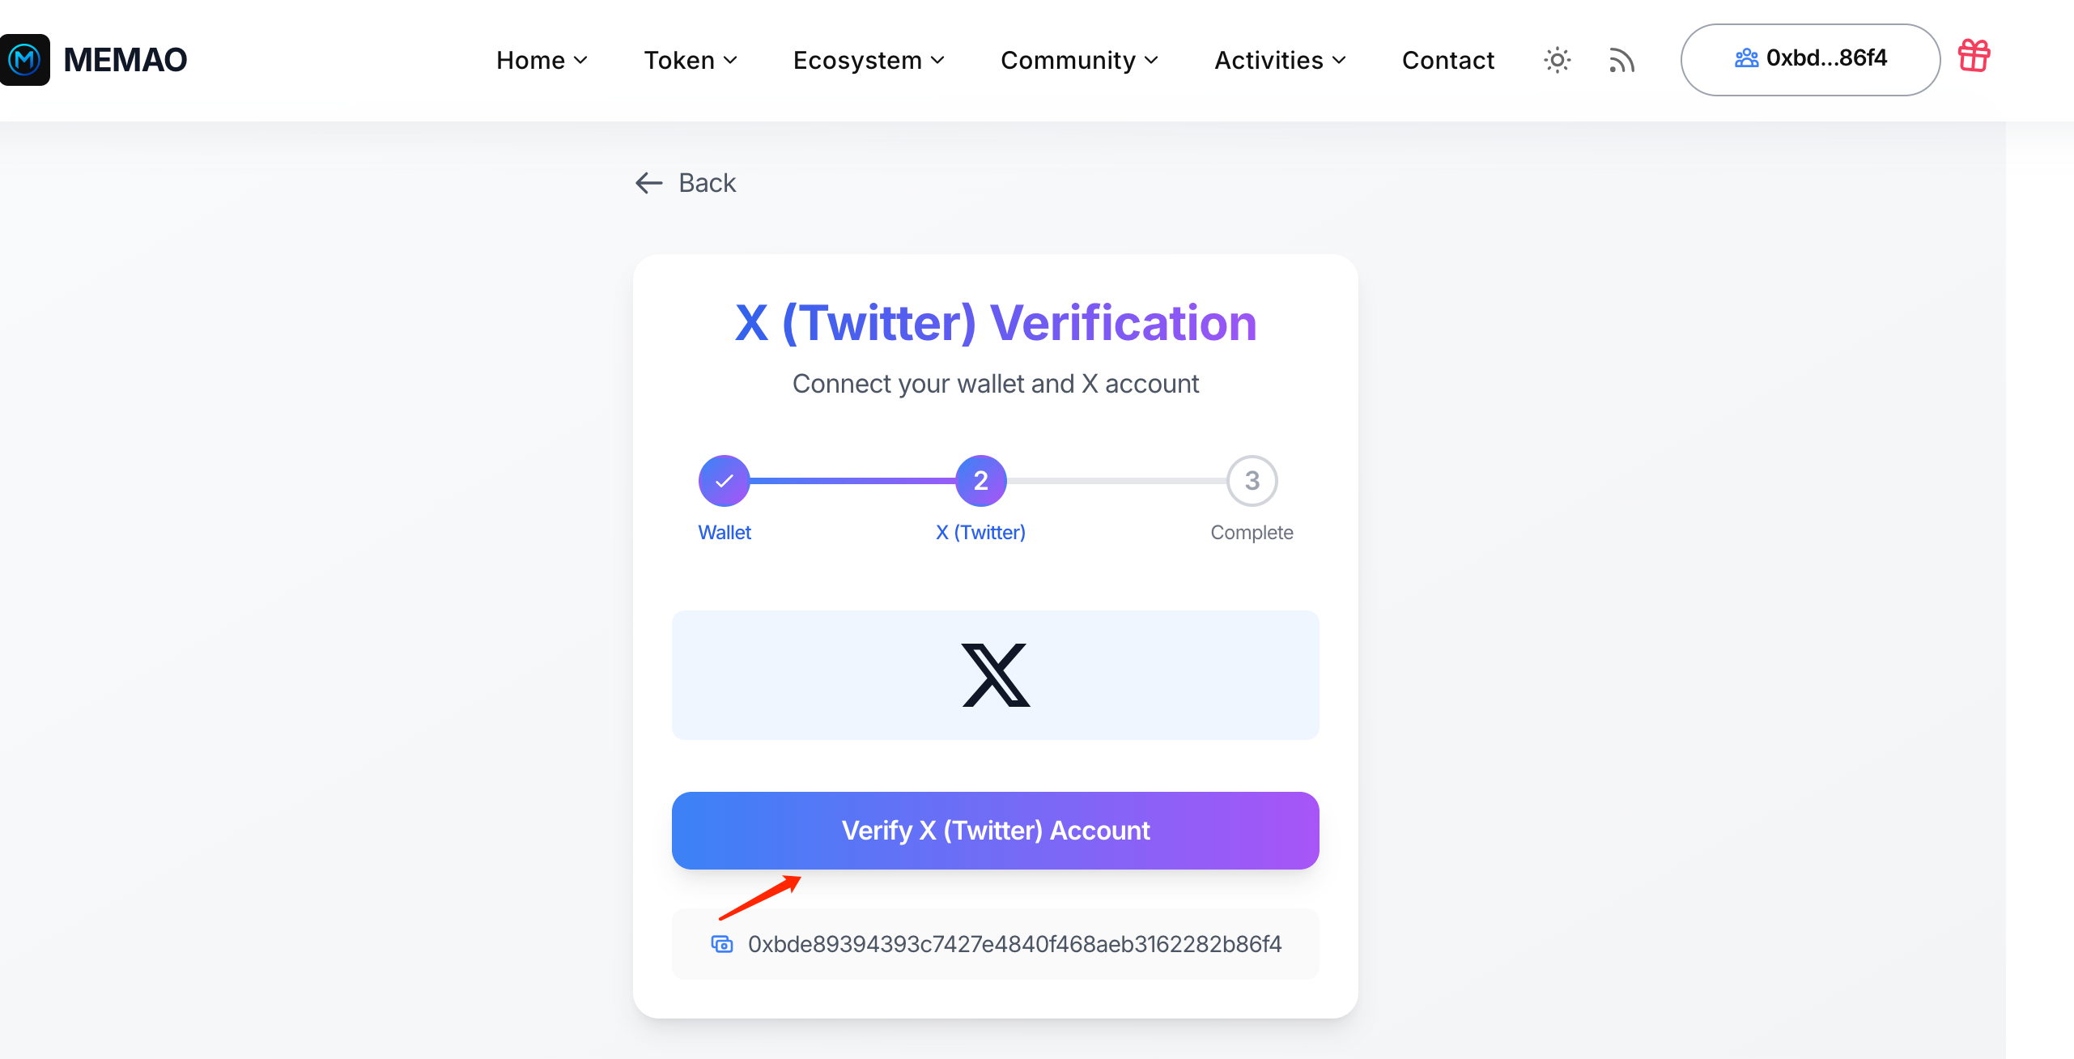Open the Activities menu
Screen dimensions: 2074x1059
[1280, 60]
